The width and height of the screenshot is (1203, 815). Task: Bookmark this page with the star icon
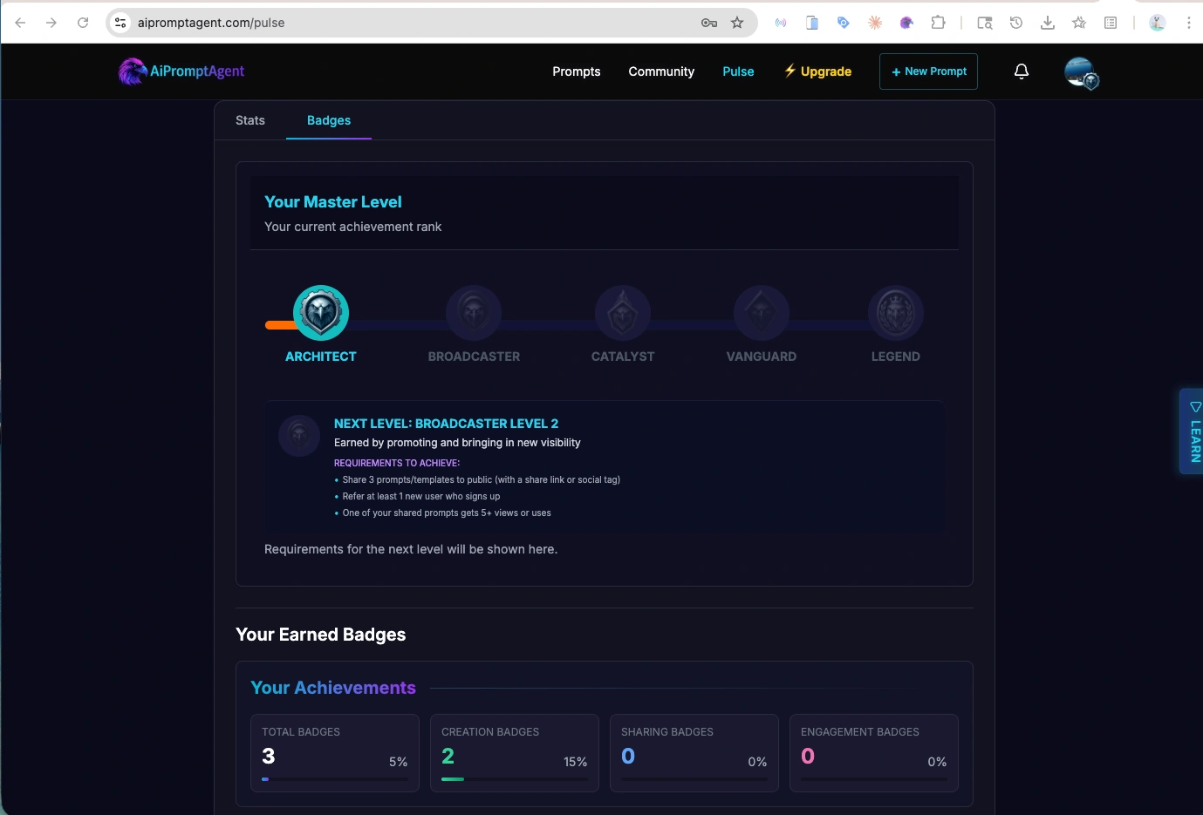[x=737, y=23]
